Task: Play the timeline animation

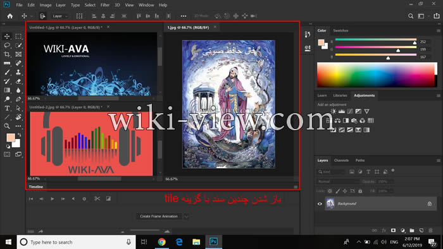Action: coord(52,199)
